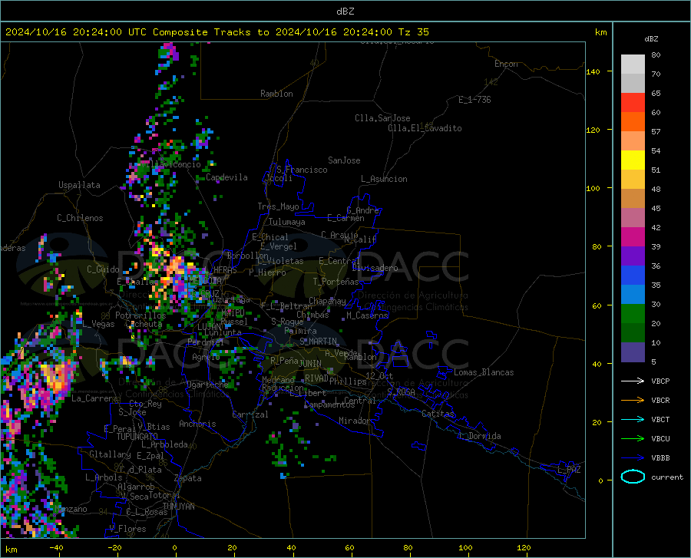Viewport: 691px width, 558px height.
Task: Click the TUNUYAN map label
Action: (x=178, y=507)
